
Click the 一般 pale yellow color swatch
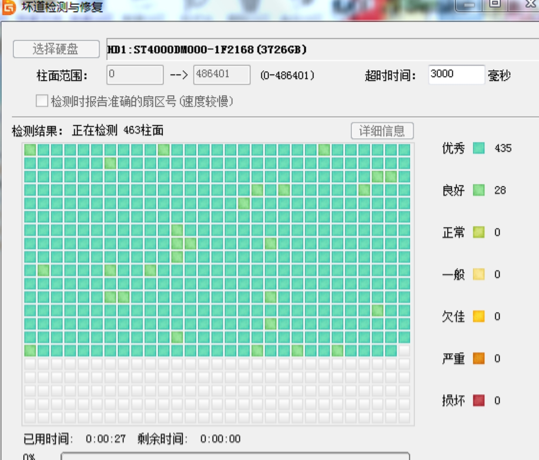click(478, 274)
